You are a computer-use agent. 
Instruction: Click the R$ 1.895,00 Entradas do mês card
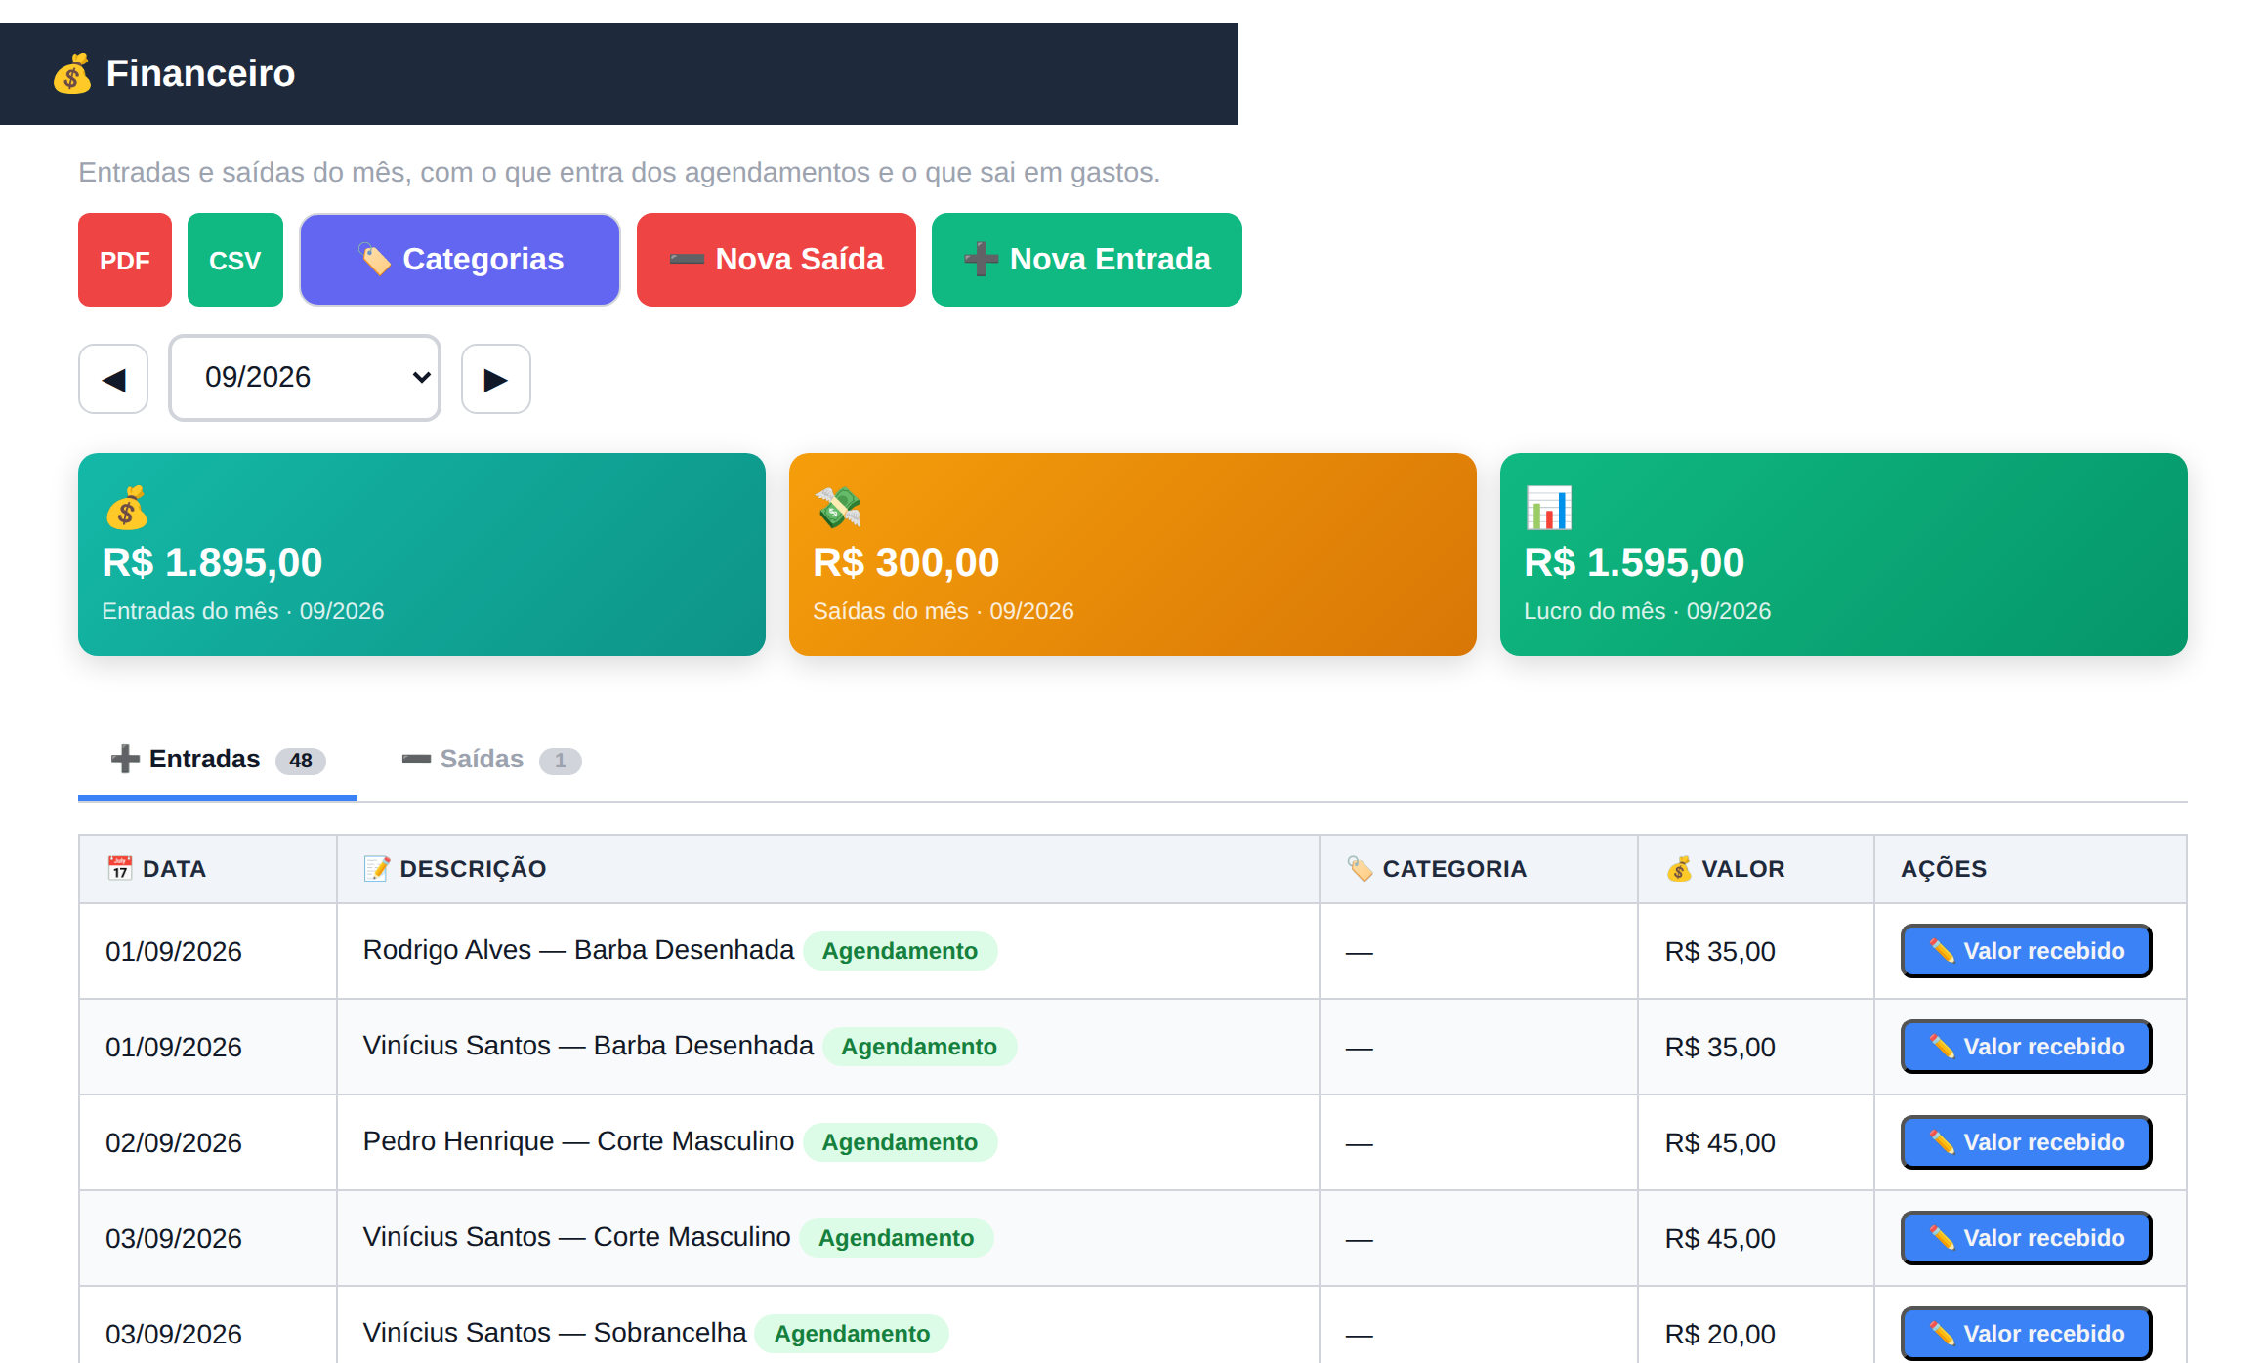pyautogui.click(x=422, y=555)
